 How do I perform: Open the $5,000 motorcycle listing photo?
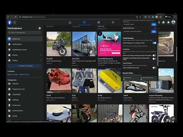click(x=59, y=44)
